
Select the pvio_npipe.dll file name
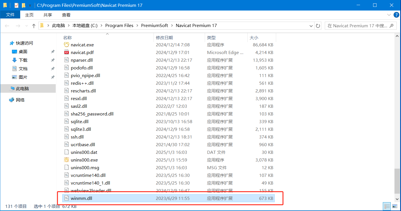coord(85,75)
